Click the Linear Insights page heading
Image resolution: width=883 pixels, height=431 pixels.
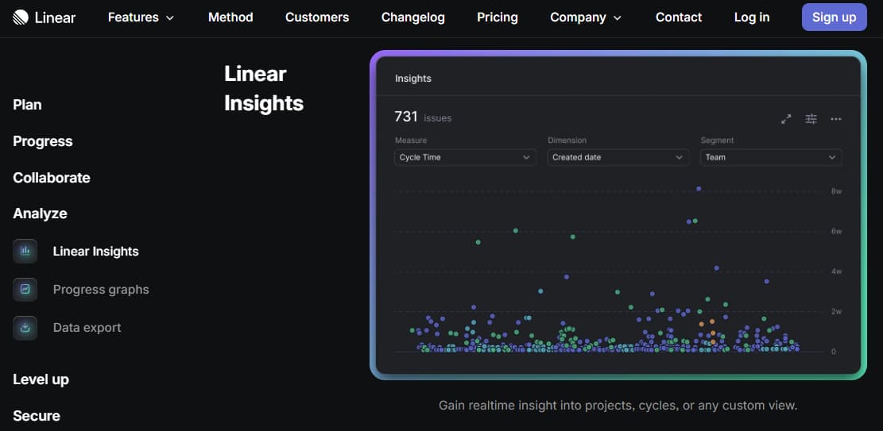click(264, 89)
